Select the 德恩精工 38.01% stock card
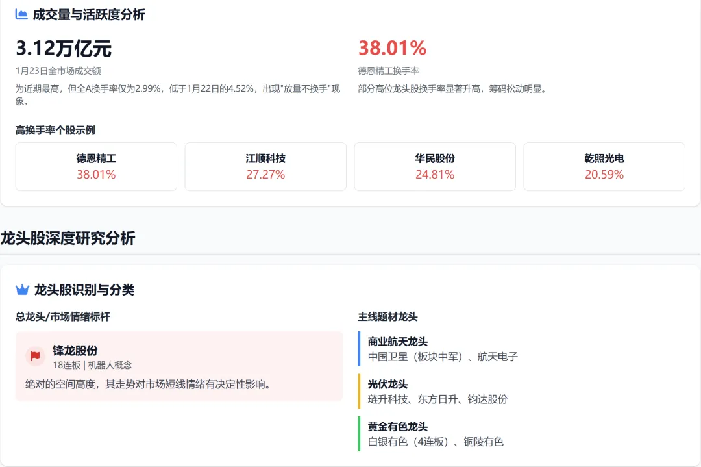Viewport: 701px width, 467px height. tap(96, 166)
